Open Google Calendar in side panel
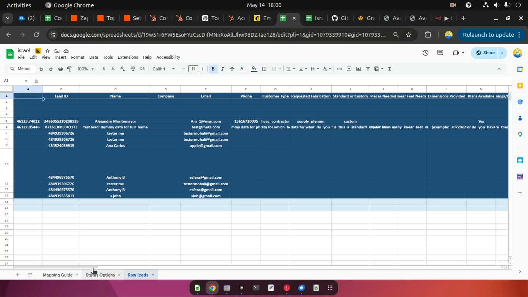 (520, 69)
